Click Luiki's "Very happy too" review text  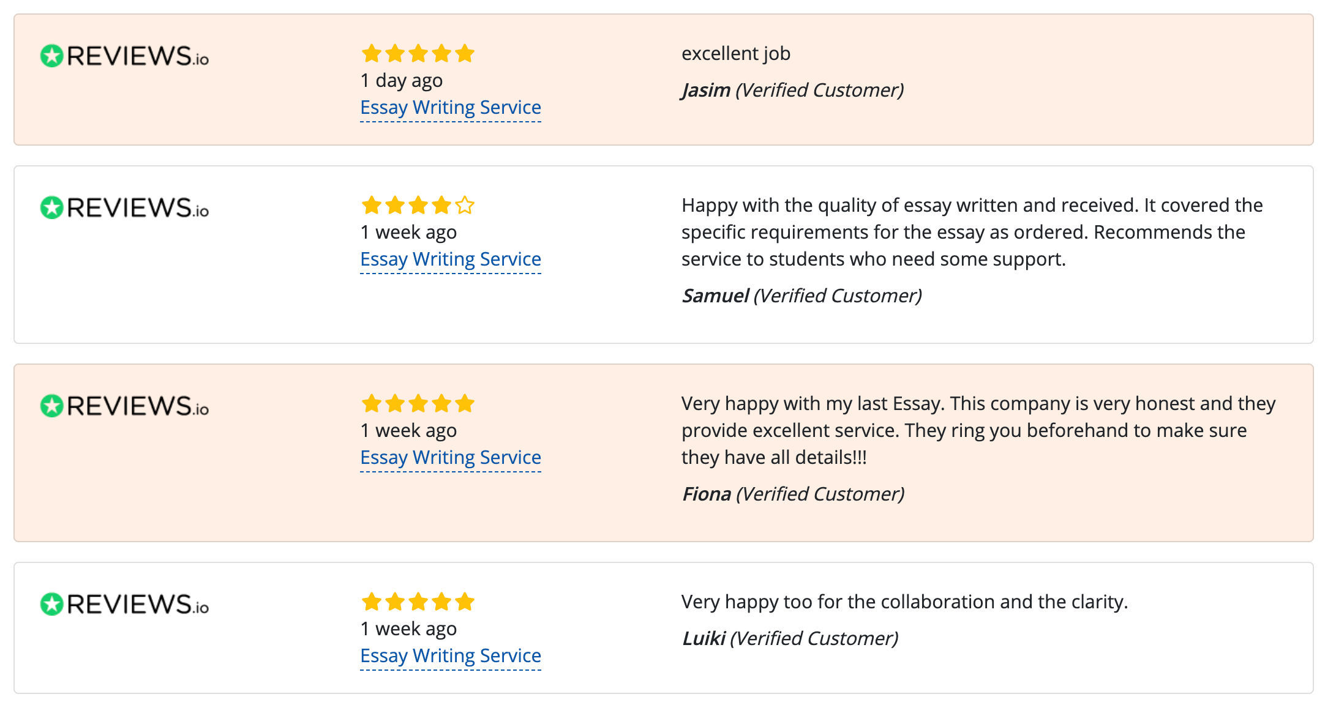click(904, 602)
